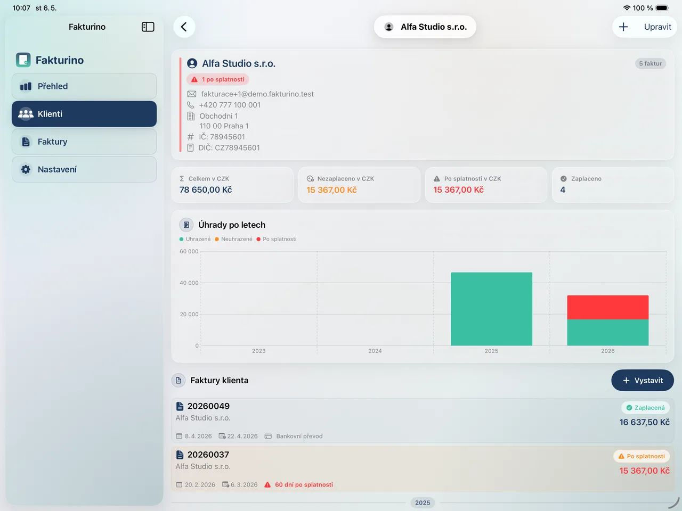
Task: Click the 2025 year divider pill
Action: point(423,502)
